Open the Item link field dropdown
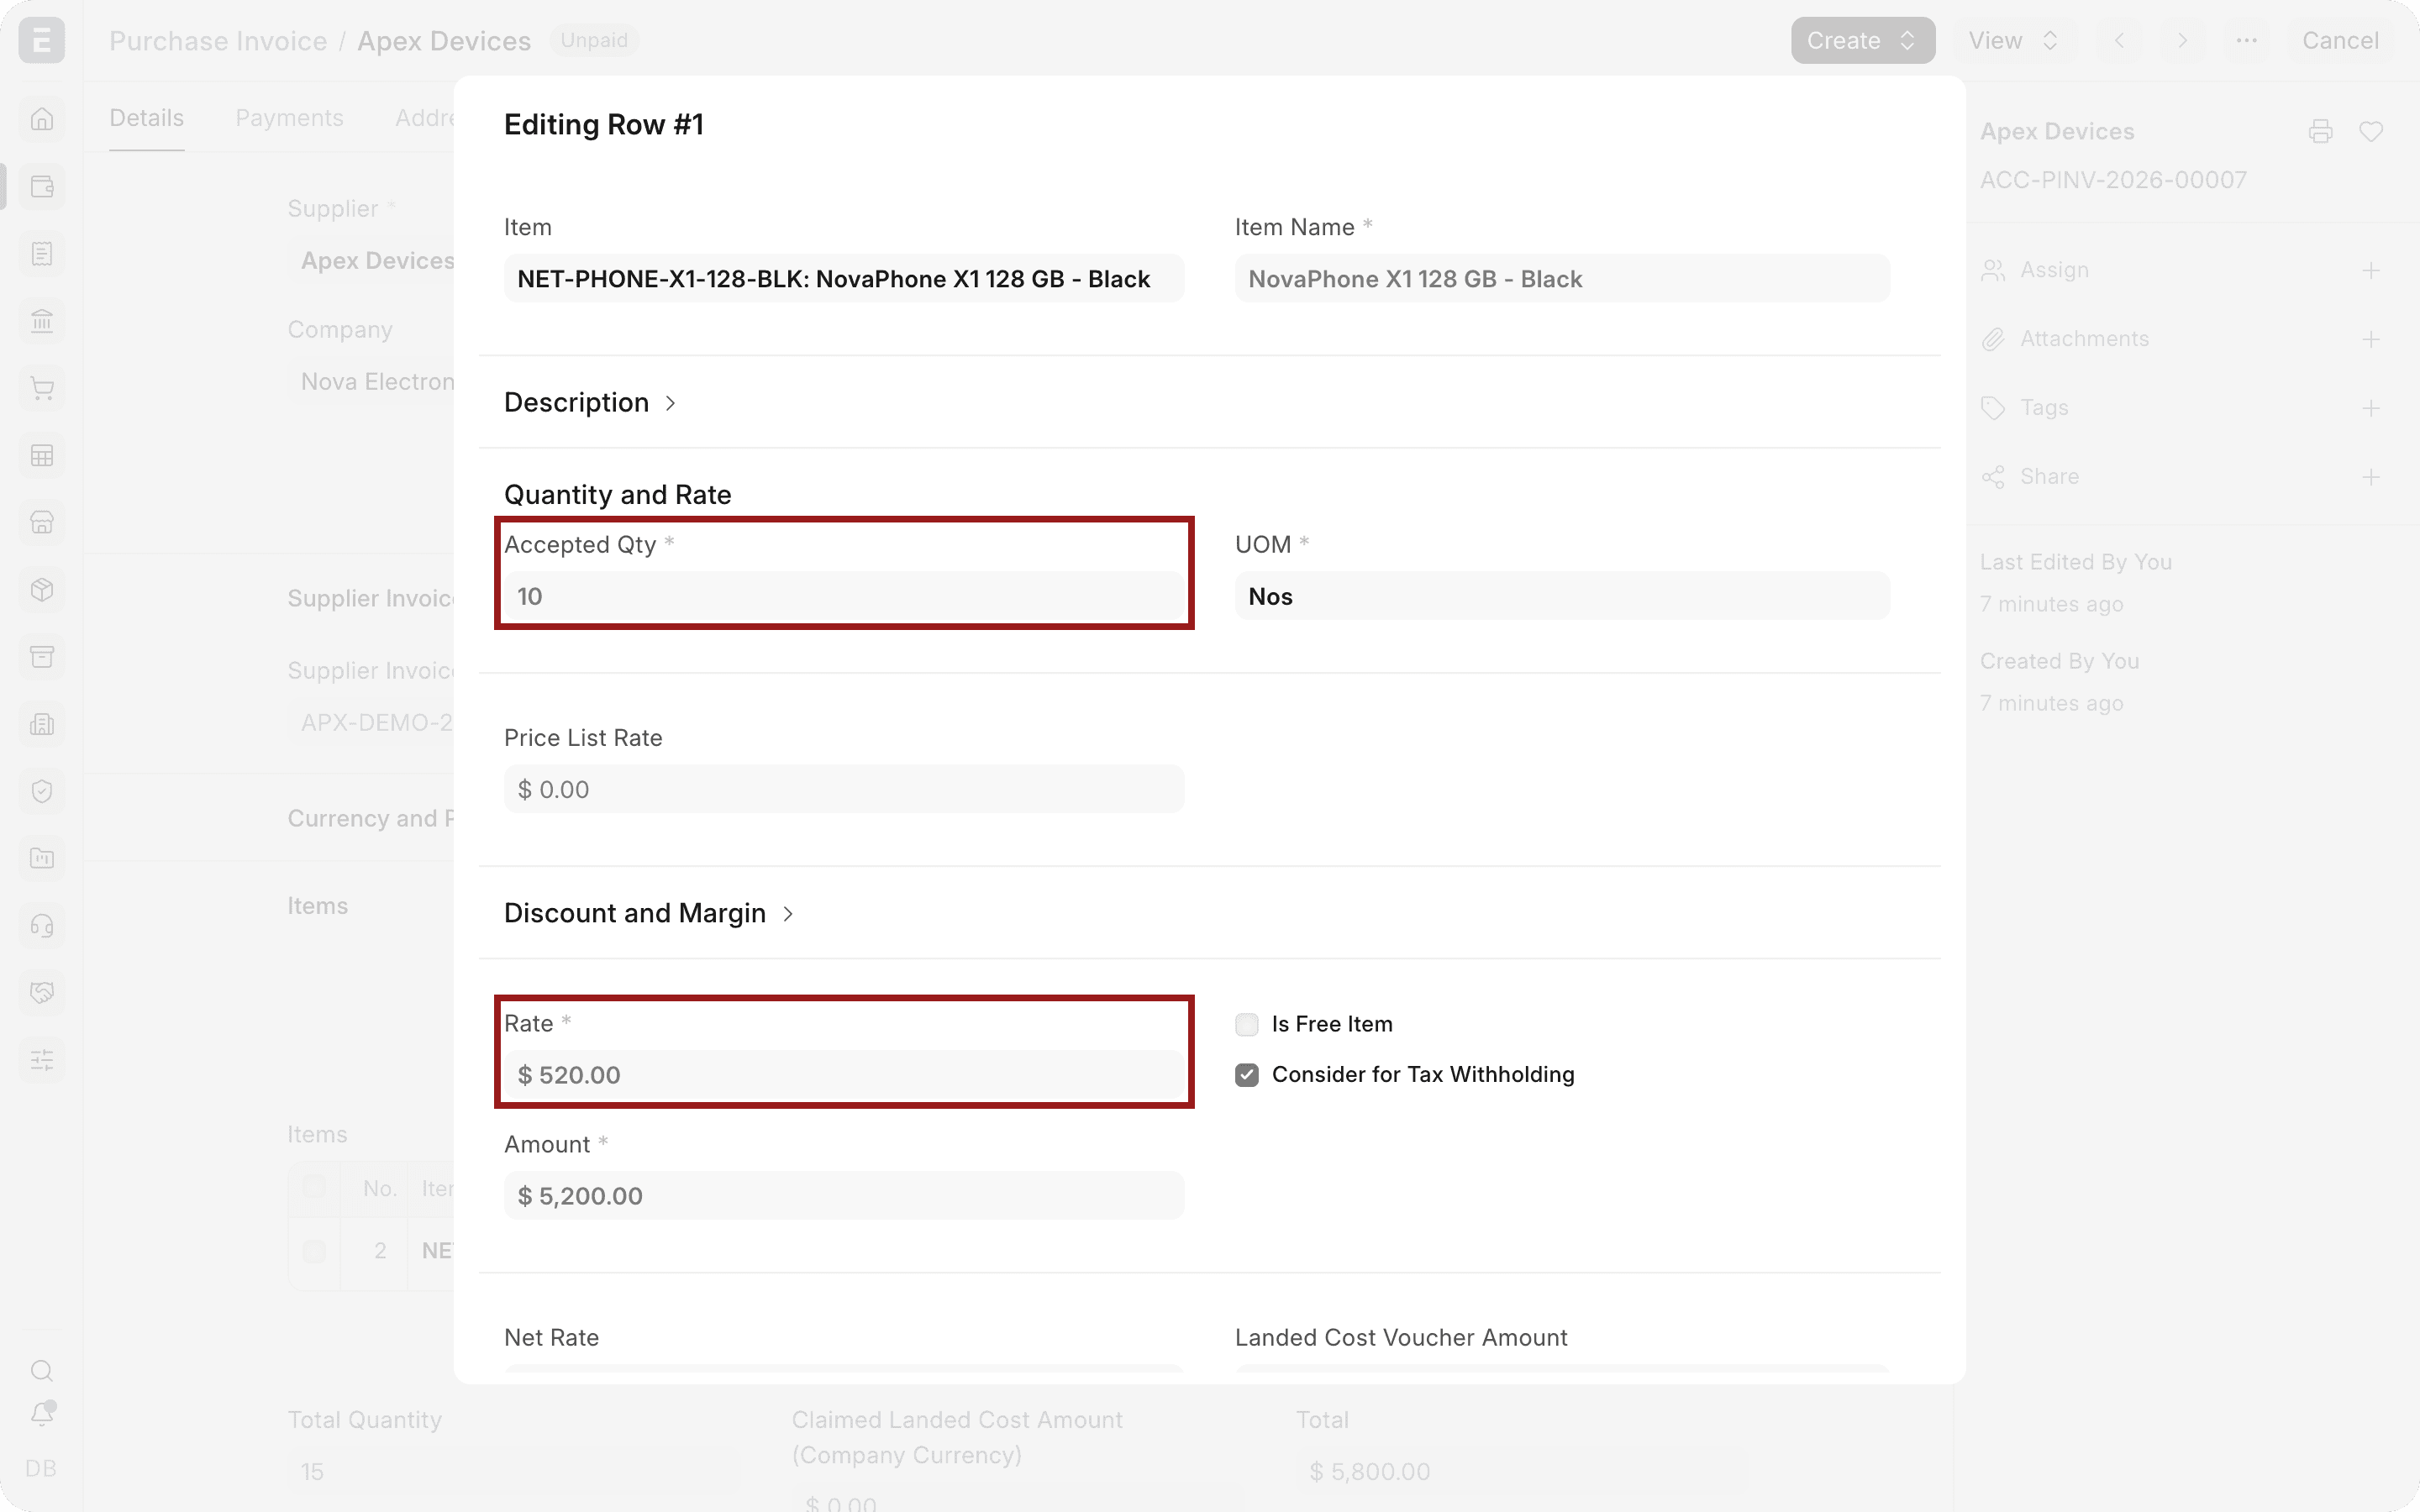Screen dimensions: 2420x1512 [x=844, y=279]
